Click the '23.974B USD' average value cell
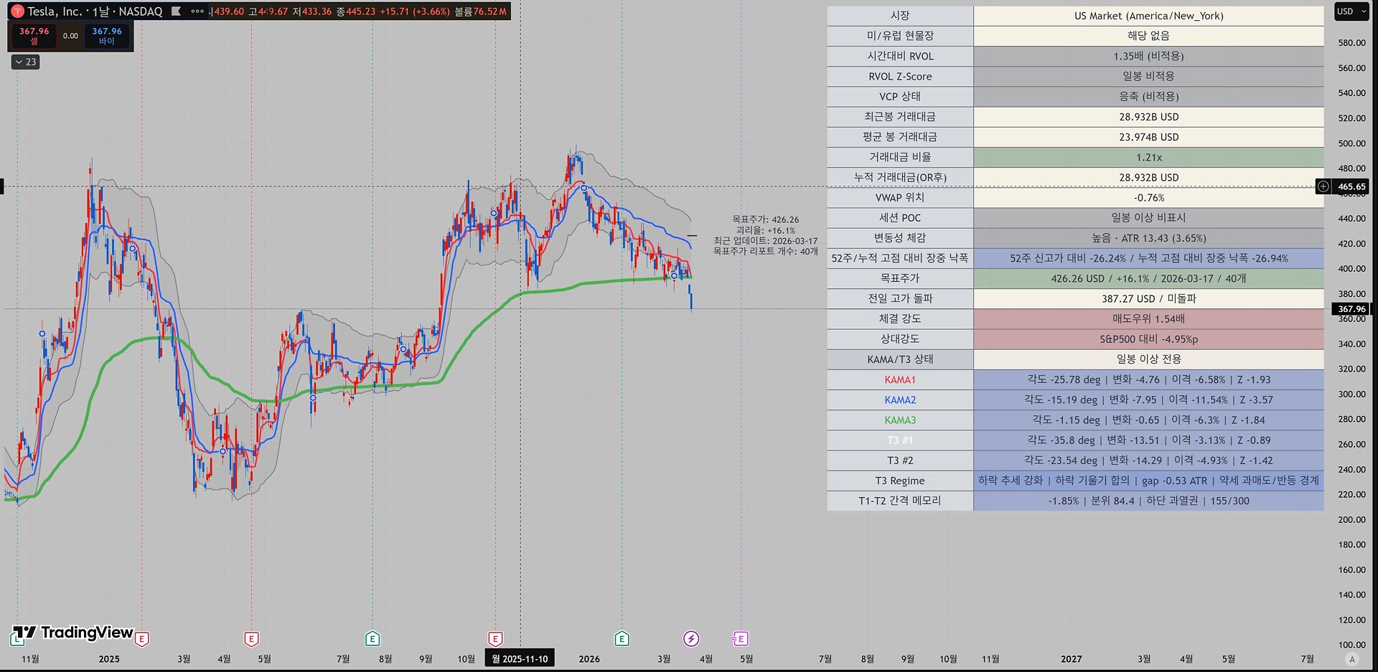 pos(1148,137)
